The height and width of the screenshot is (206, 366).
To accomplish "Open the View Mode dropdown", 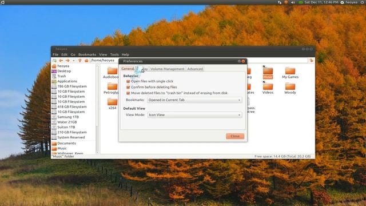I will (194, 115).
